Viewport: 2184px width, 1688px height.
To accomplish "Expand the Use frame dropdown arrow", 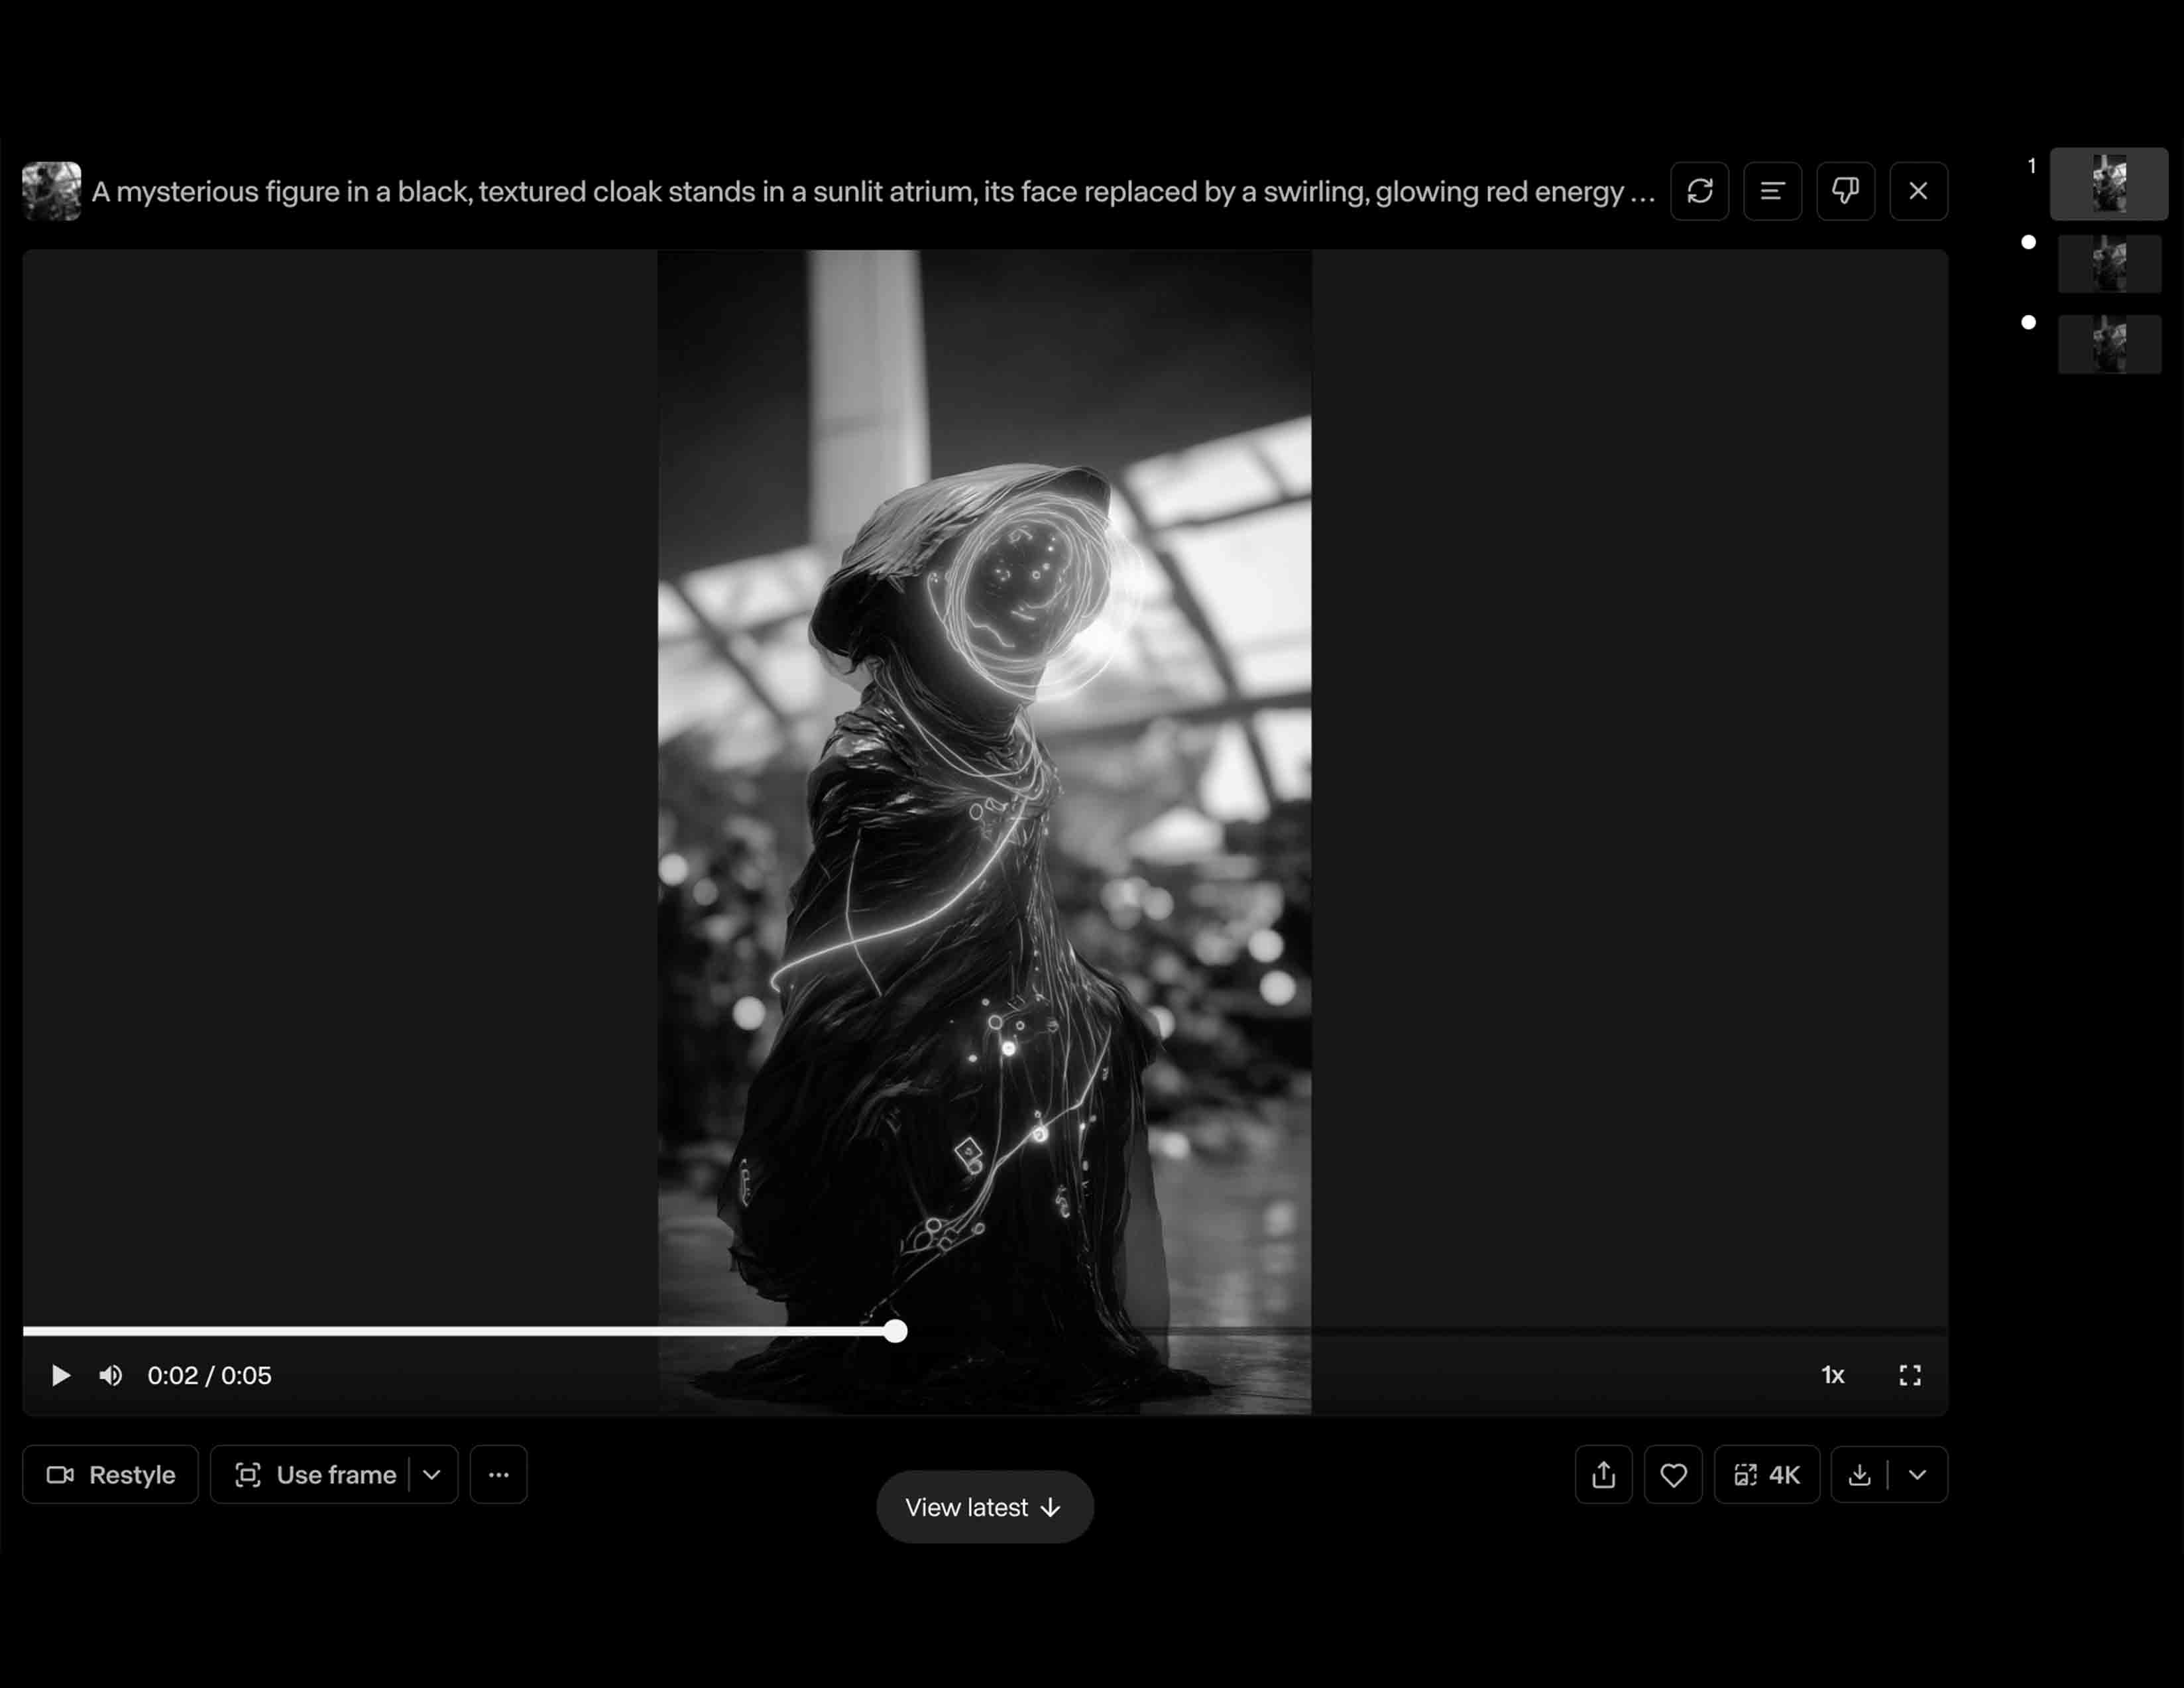I will click(432, 1474).
